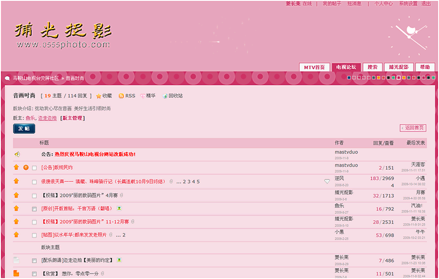
Task: Select the checkbox for 【投稿】 4月赛 thread
Action: pyautogui.click(x=35, y=195)
